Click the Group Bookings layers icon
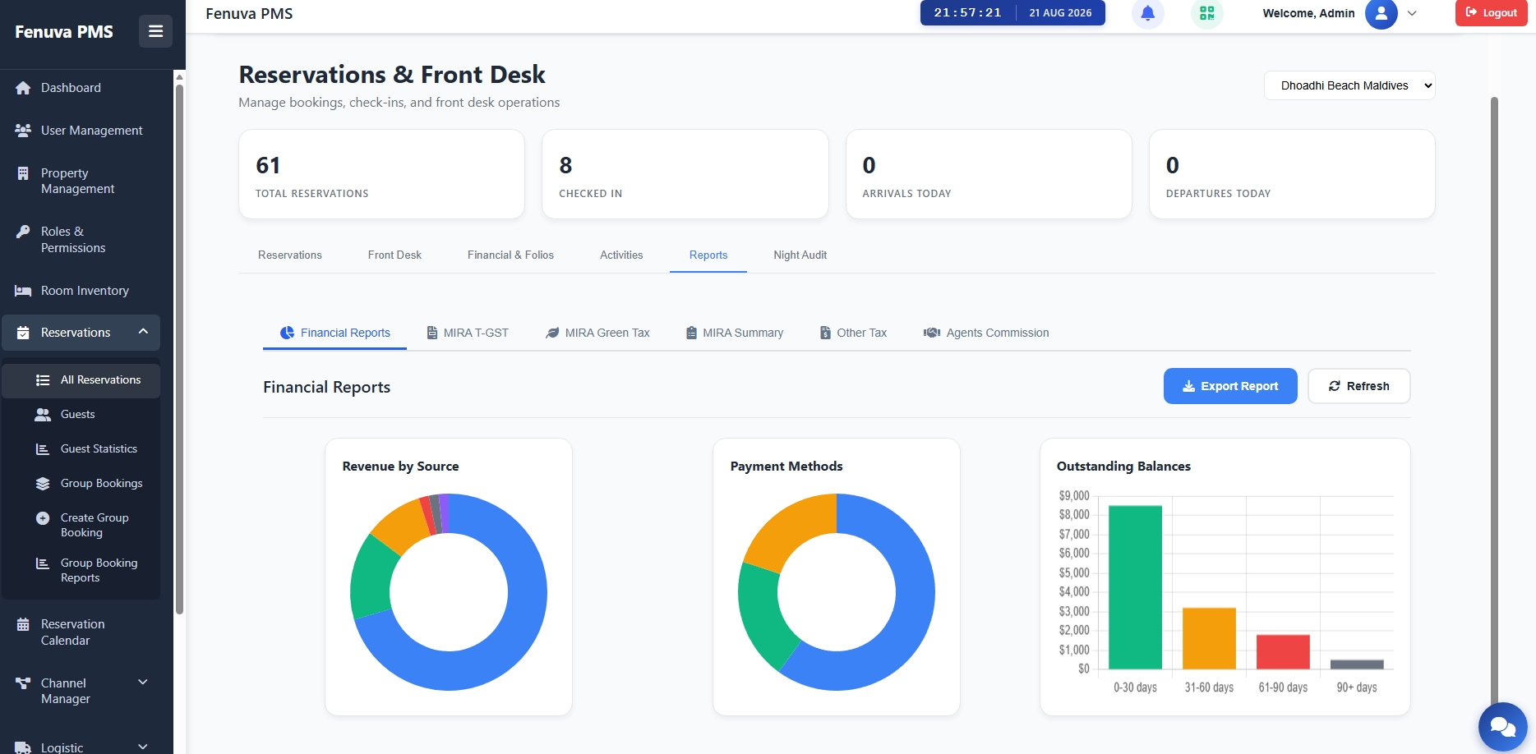The height and width of the screenshot is (754, 1536). (43, 484)
